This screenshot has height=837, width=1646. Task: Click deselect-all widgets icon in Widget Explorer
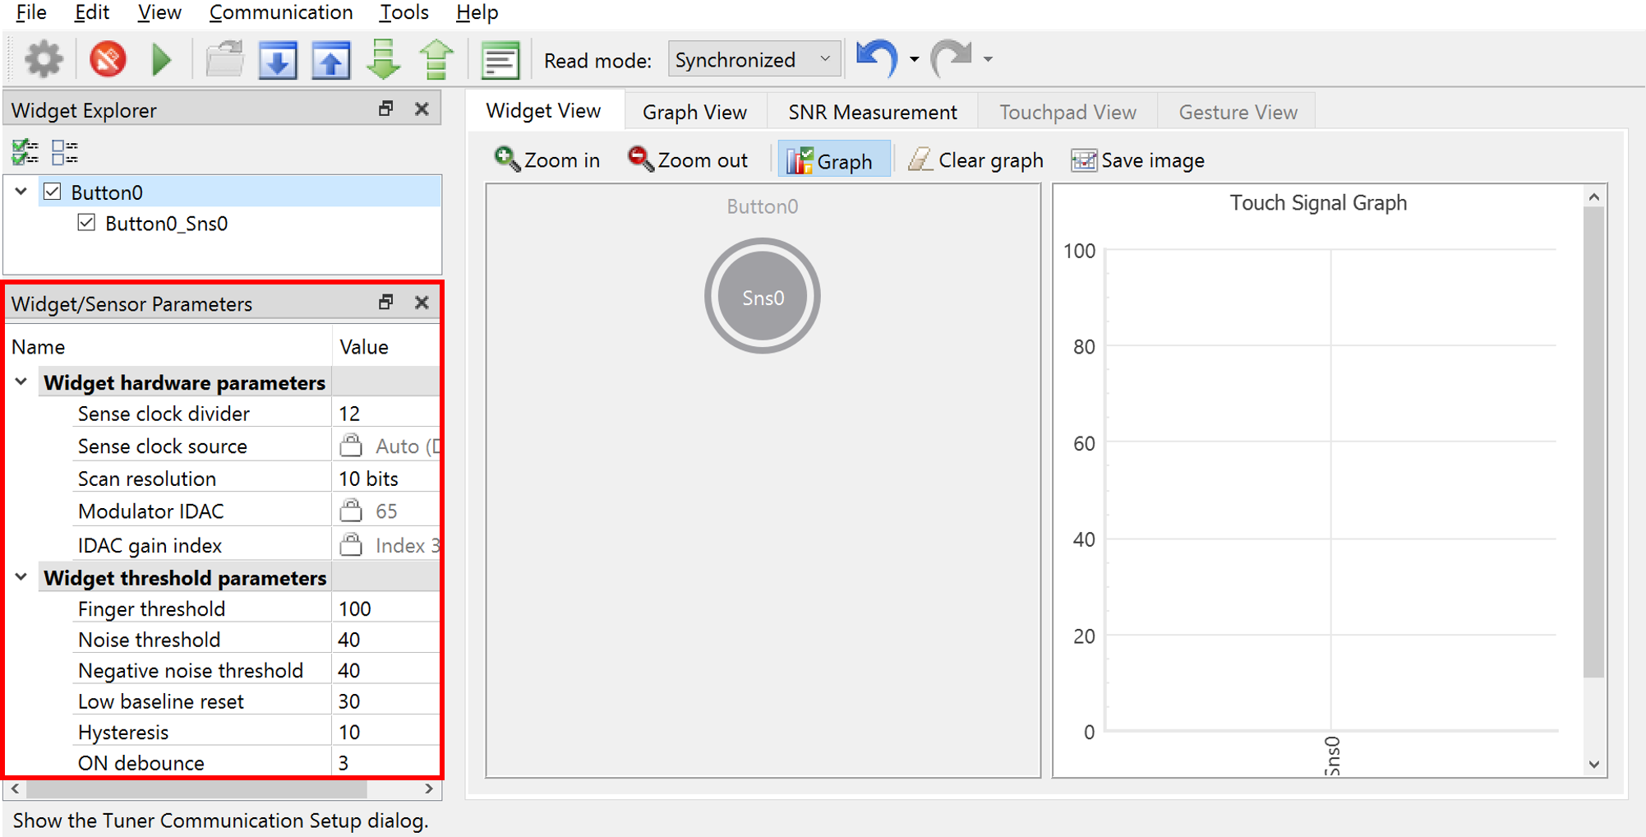point(64,152)
